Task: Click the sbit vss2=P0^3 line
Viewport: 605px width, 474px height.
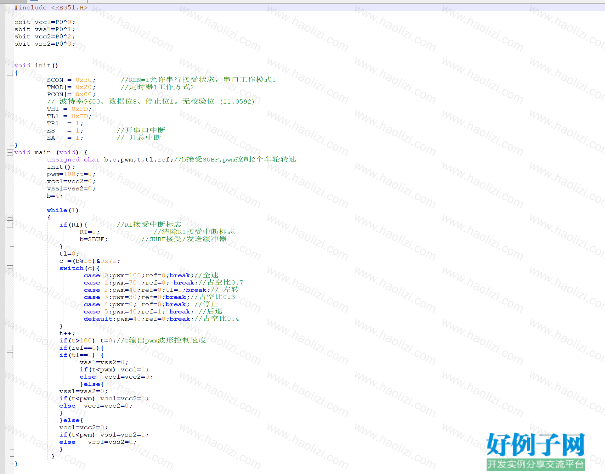Action: pyautogui.click(x=45, y=44)
